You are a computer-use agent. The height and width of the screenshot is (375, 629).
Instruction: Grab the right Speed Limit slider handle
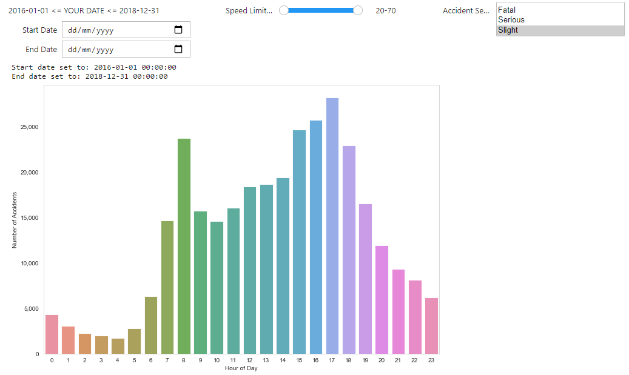[x=358, y=10]
